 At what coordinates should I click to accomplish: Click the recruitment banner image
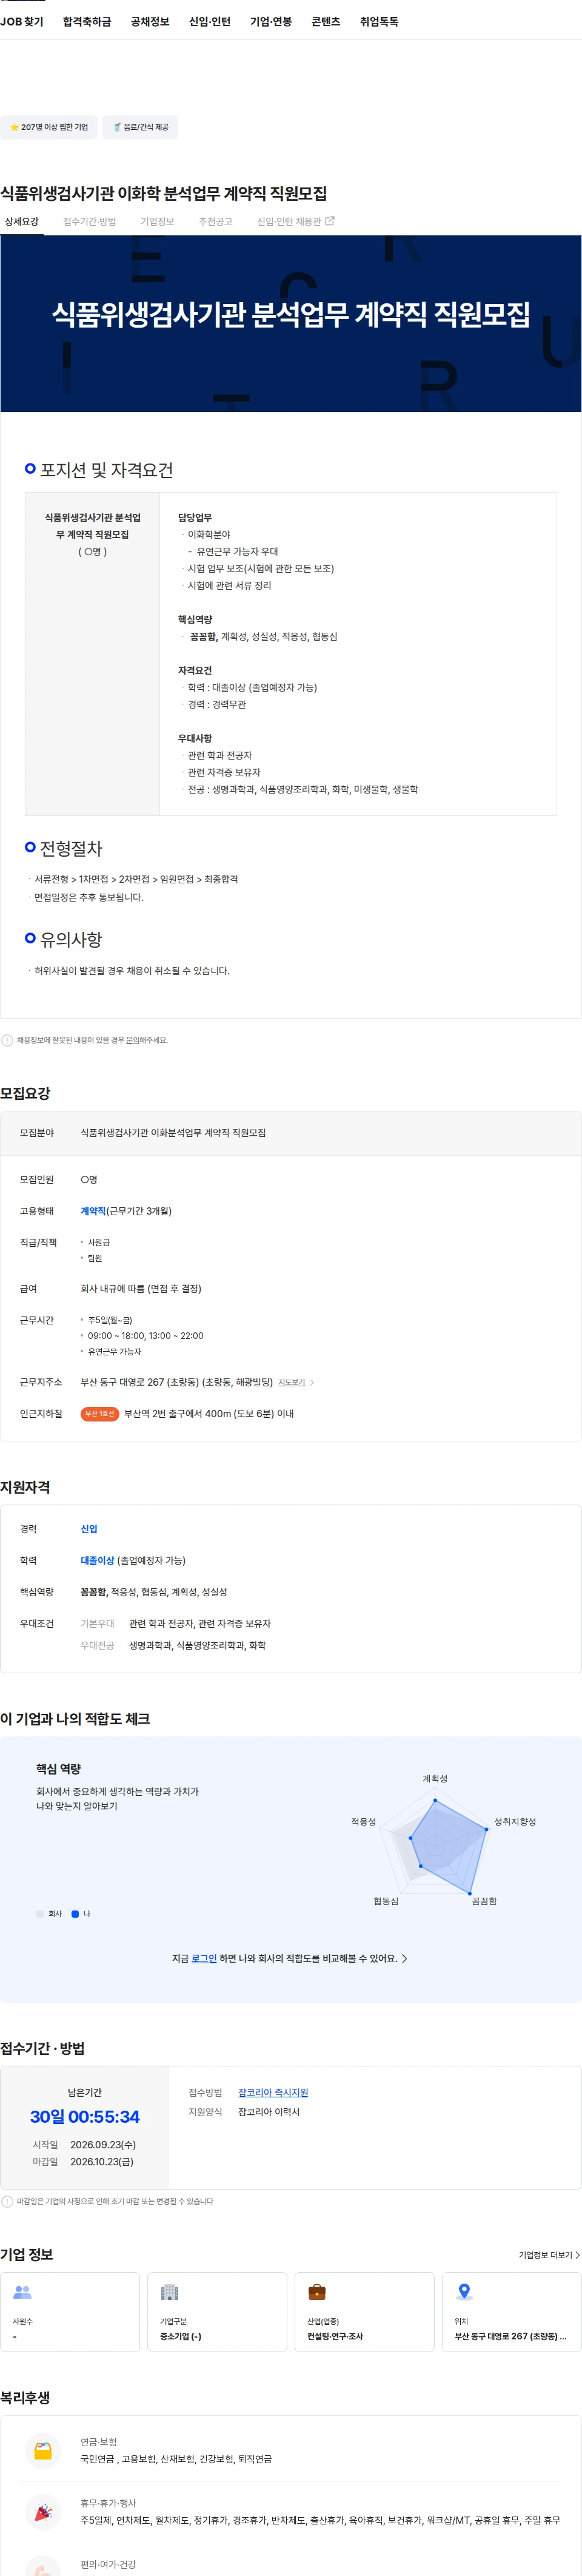click(x=291, y=324)
